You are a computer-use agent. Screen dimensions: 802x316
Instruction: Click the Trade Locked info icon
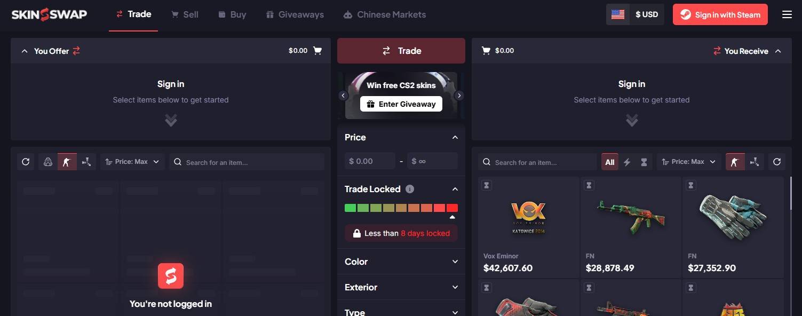tap(410, 189)
